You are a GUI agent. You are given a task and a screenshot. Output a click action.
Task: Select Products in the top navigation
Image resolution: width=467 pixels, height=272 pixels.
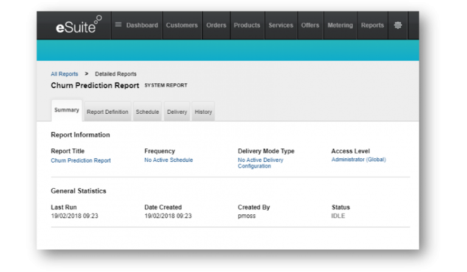tap(247, 25)
